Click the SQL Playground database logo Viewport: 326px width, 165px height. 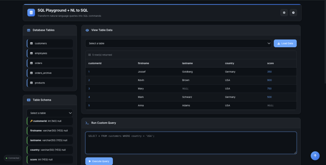pos(31,13)
